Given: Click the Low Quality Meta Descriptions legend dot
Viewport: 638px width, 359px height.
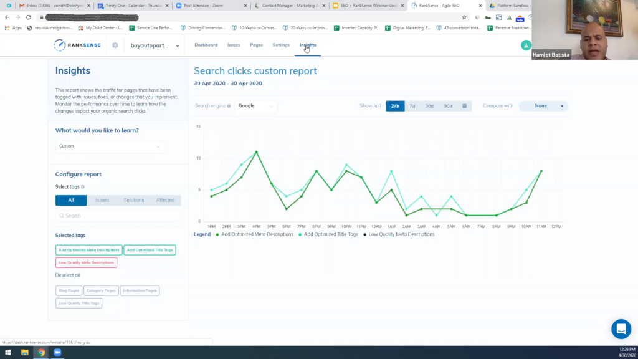Looking at the screenshot, I should [x=364, y=235].
